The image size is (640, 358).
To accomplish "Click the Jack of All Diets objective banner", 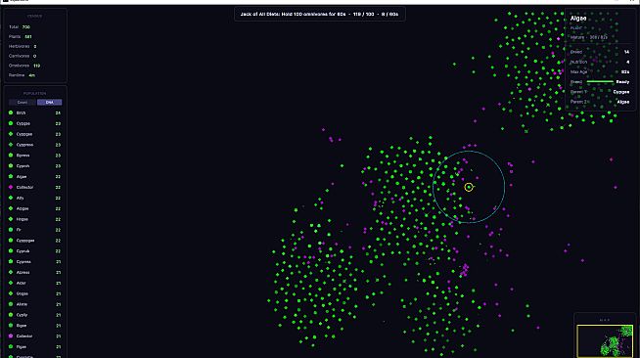I will point(320,14).
